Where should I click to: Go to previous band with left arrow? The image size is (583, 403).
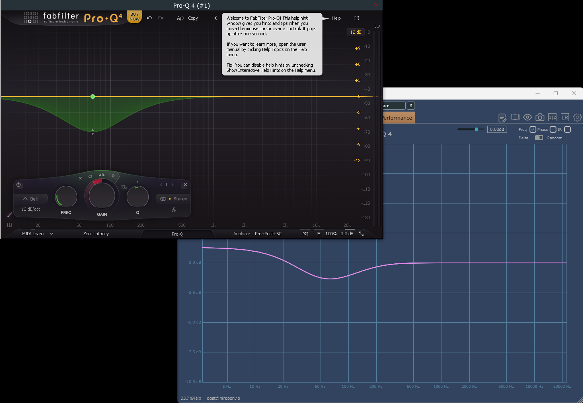pyautogui.click(x=161, y=185)
